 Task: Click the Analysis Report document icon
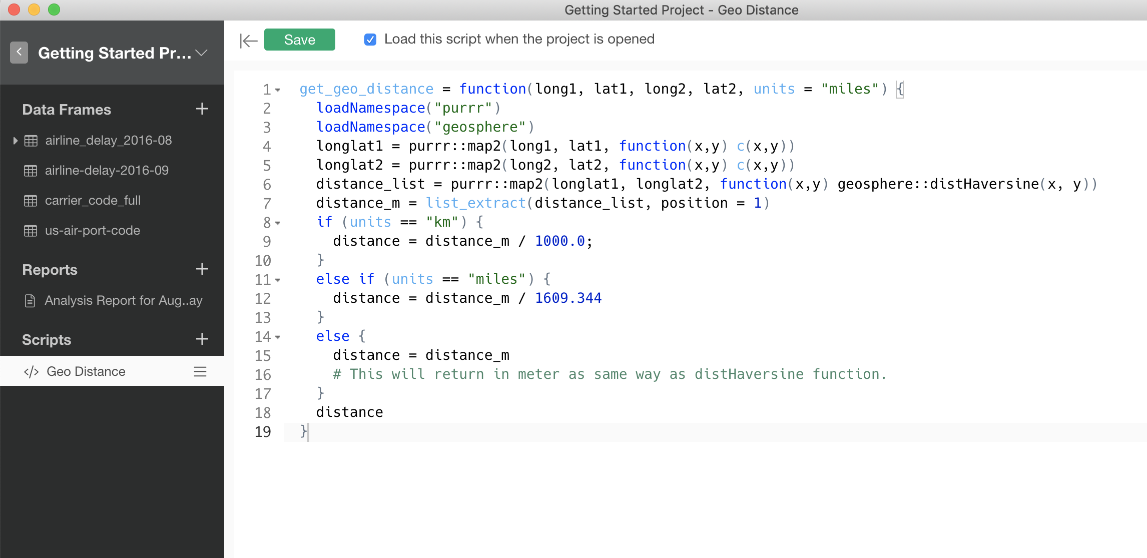point(30,301)
